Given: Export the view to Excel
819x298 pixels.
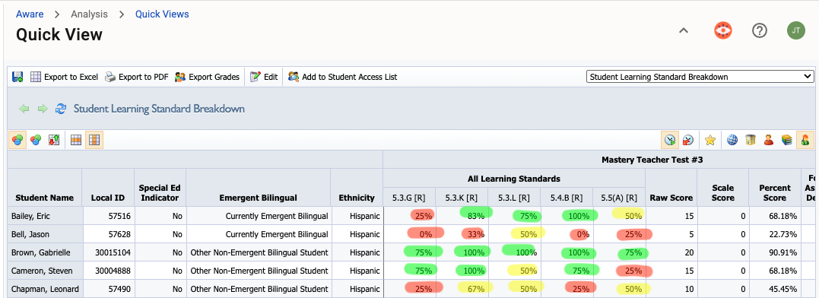Looking at the screenshot, I should coord(64,77).
